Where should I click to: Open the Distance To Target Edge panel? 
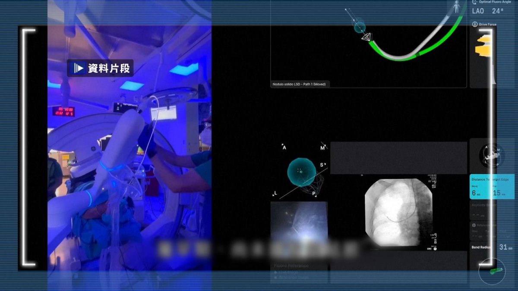491,186
